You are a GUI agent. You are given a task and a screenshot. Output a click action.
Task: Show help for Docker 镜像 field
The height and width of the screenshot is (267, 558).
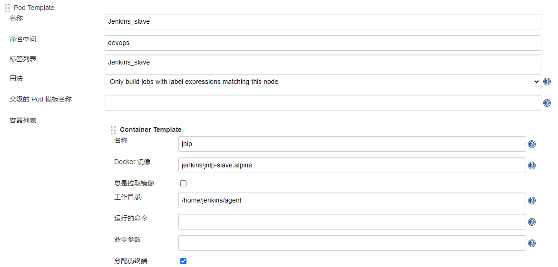click(x=532, y=166)
